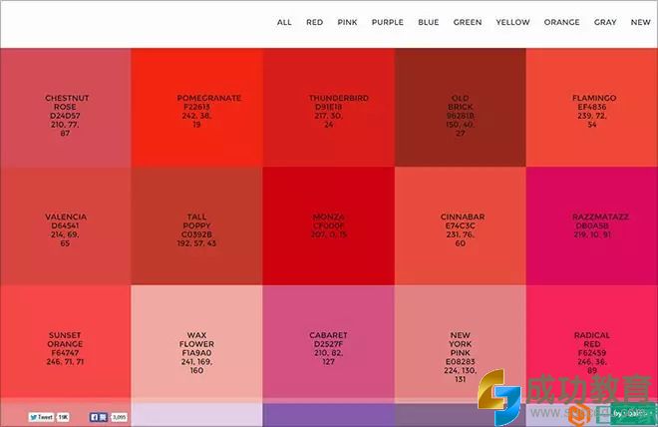The height and width of the screenshot is (427, 658).
Task: Select the Wax Flower swatch
Action: pyautogui.click(x=196, y=344)
